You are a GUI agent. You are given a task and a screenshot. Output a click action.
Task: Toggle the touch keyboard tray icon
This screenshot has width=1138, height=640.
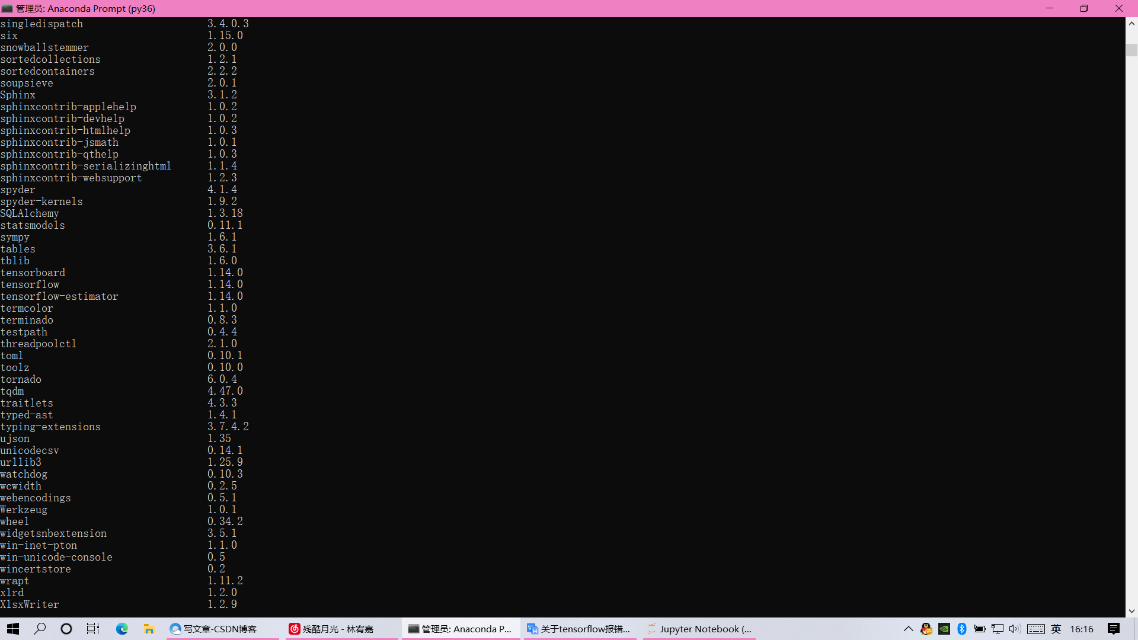[x=1036, y=629]
